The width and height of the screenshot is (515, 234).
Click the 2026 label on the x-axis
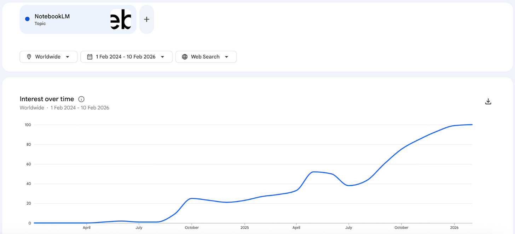[454, 228]
